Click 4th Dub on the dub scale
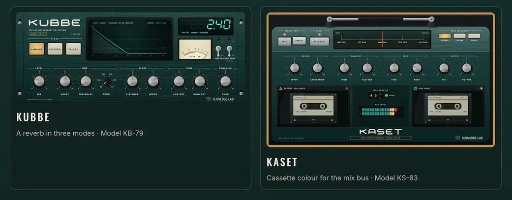 tap(423, 42)
